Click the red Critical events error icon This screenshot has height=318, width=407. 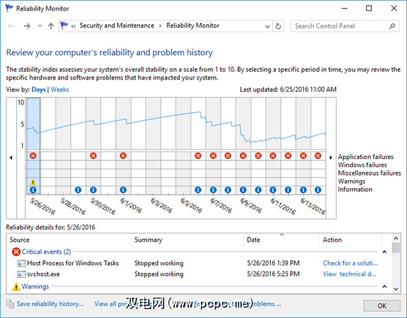click(17, 252)
